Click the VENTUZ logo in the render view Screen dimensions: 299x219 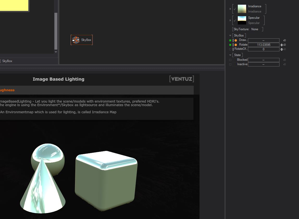[182, 79]
